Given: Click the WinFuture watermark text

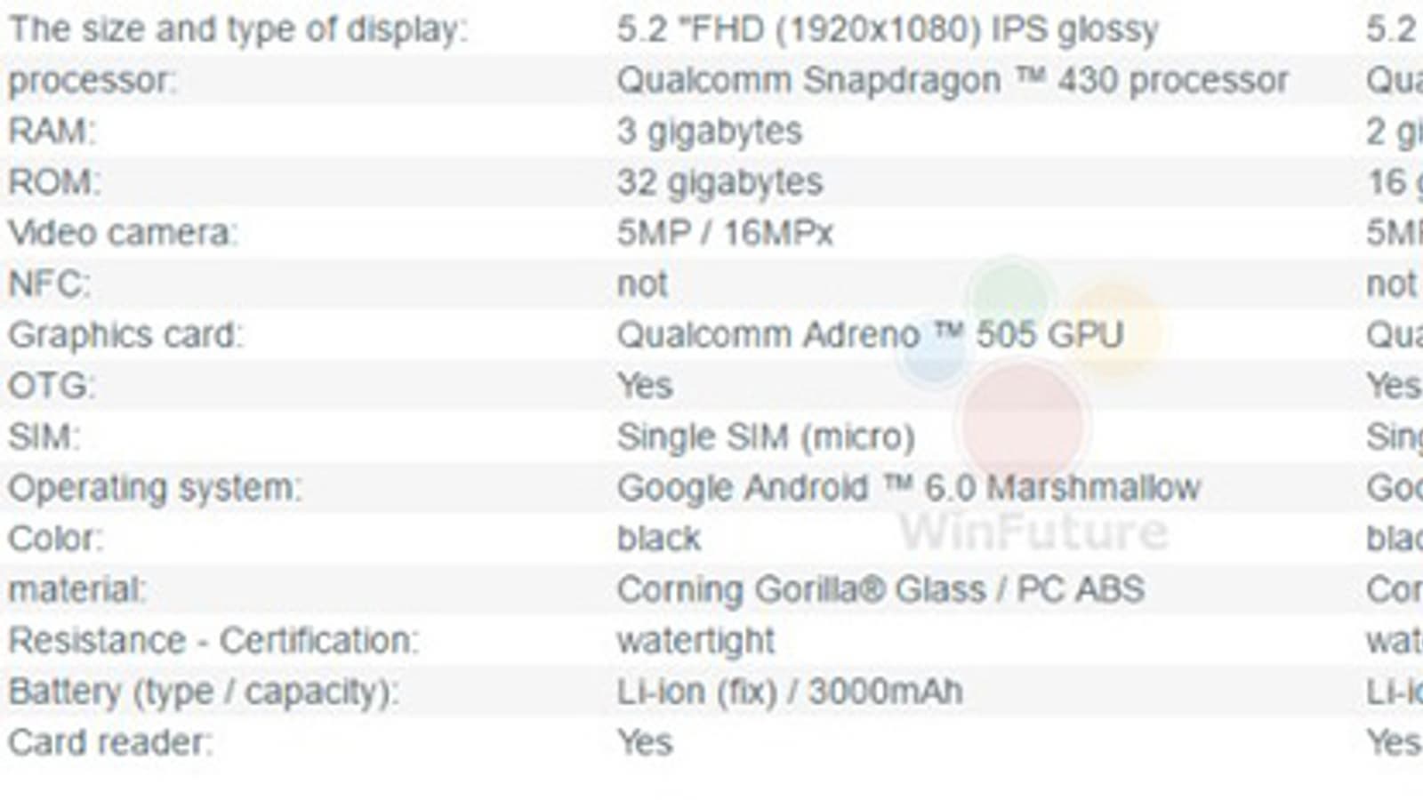Looking at the screenshot, I should [x=1033, y=532].
